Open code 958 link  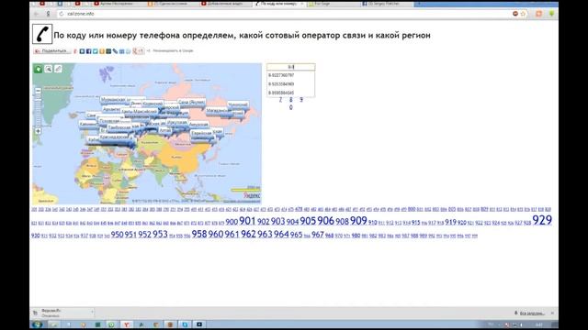[199, 234]
